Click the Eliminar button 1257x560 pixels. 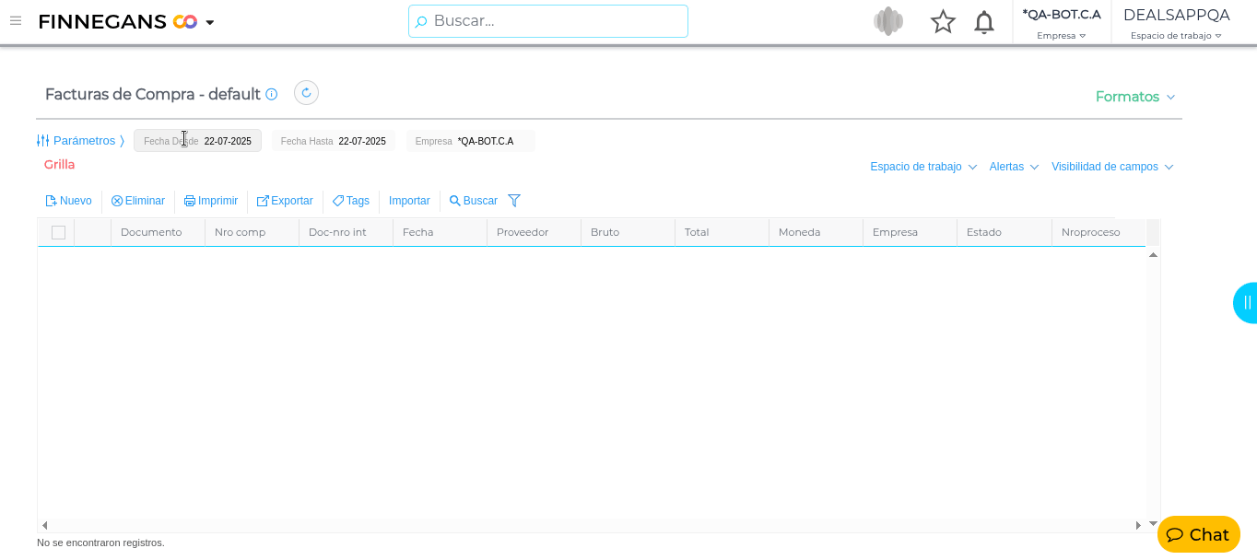138,201
